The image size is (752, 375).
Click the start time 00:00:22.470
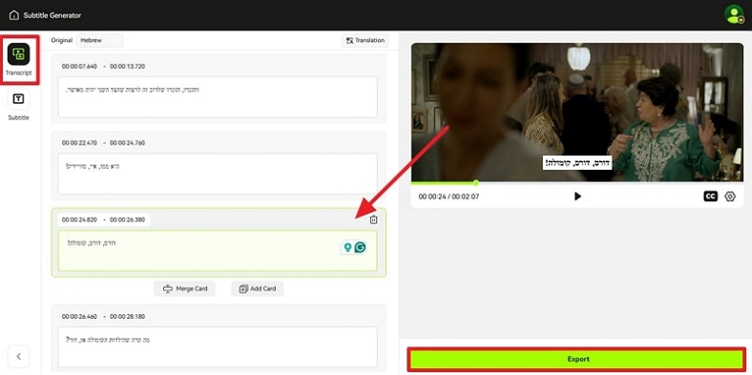click(x=79, y=143)
